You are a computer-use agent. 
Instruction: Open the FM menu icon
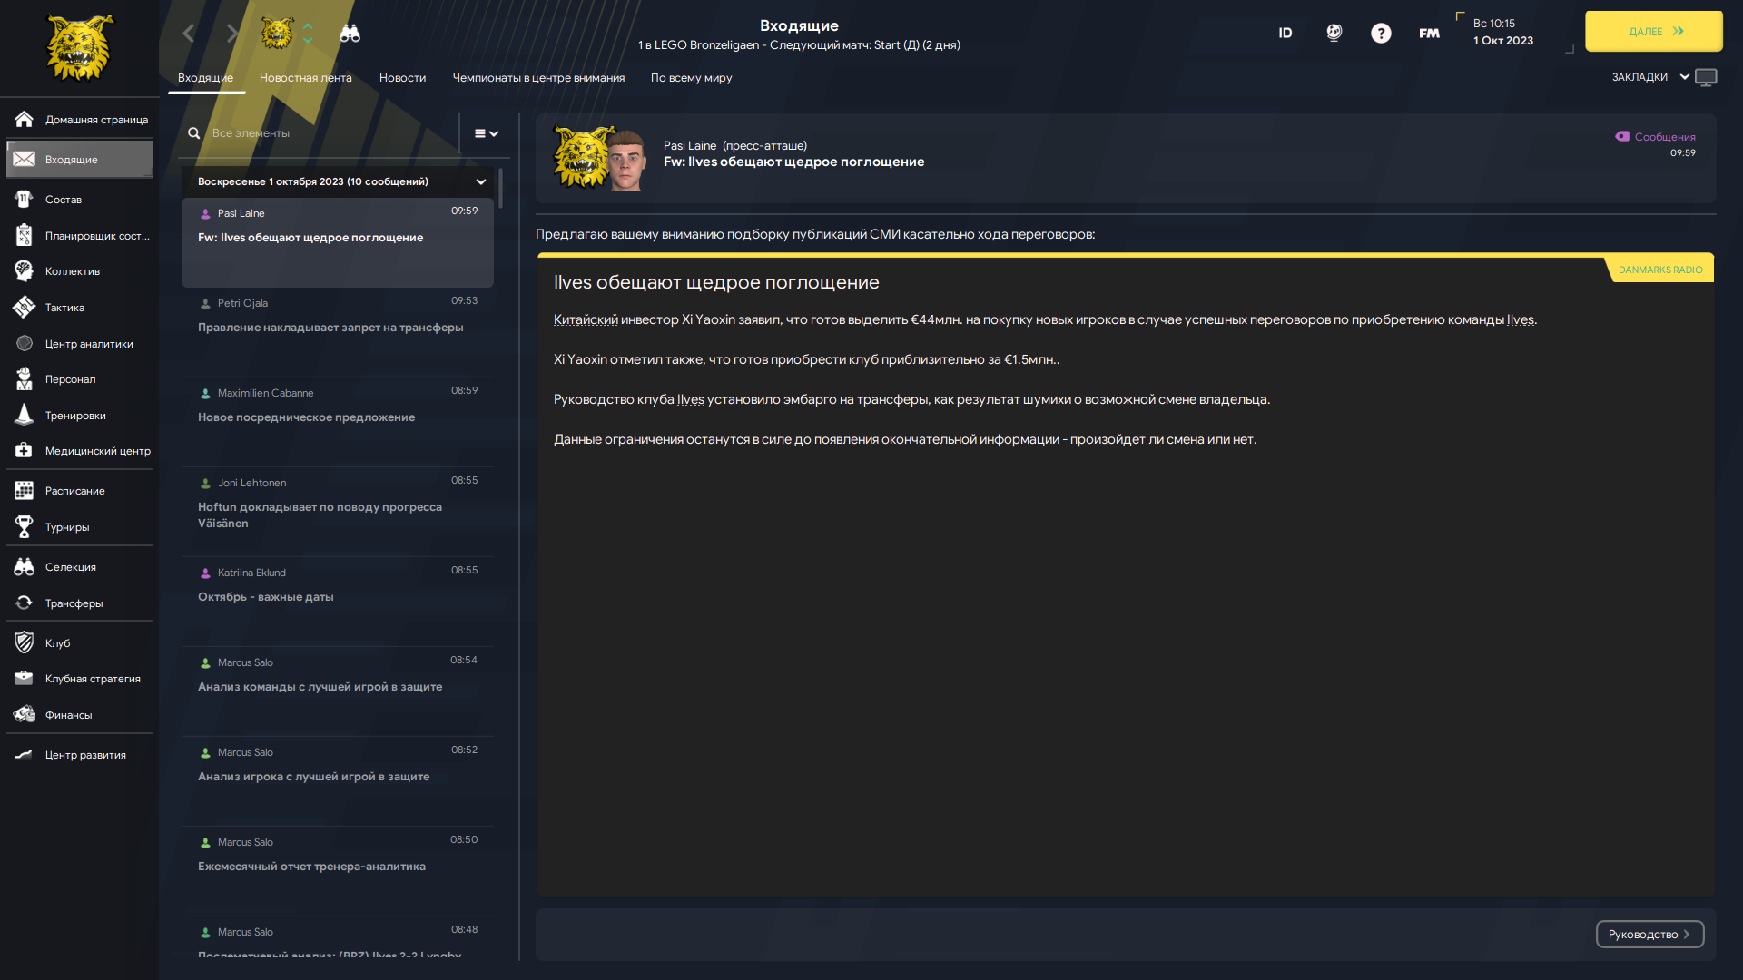tap(1429, 34)
